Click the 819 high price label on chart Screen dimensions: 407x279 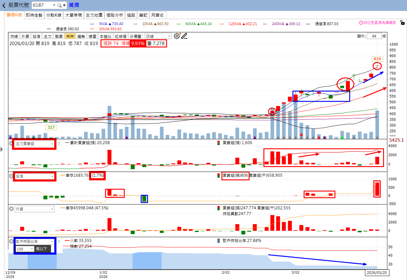[377, 59]
